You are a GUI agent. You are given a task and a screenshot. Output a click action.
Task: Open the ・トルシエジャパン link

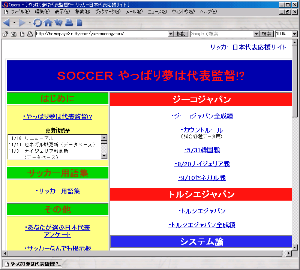(202, 211)
